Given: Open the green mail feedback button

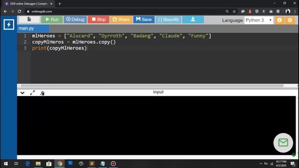Looking at the screenshot, I should click(x=283, y=143).
